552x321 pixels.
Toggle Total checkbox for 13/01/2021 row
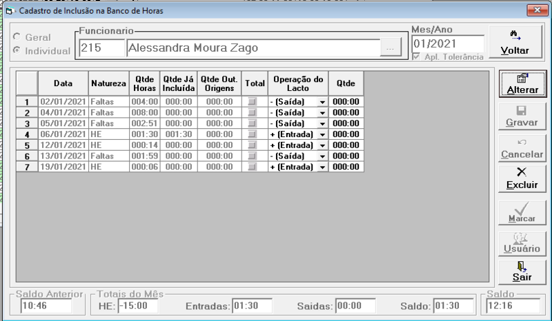tap(252, 156)
